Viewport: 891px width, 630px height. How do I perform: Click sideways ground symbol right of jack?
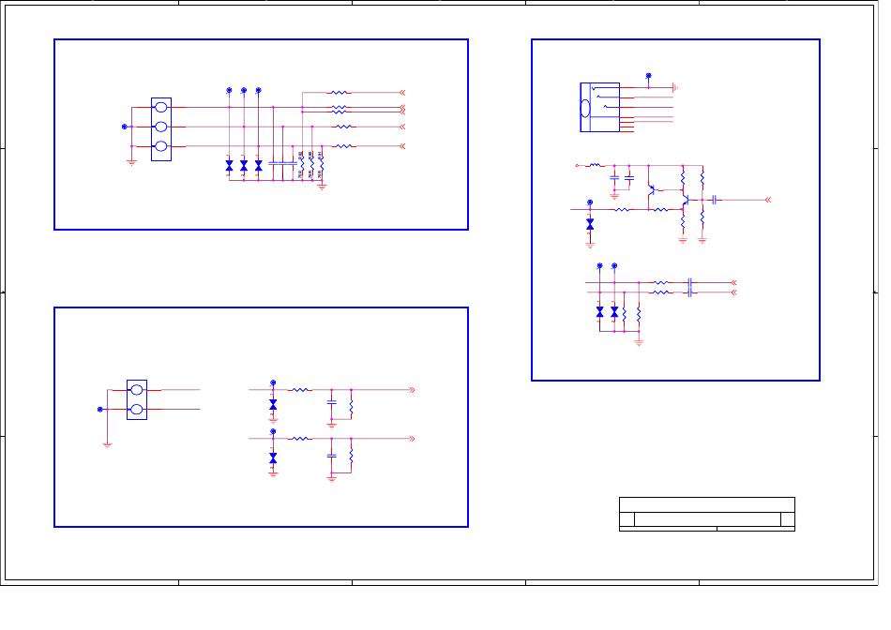point(675,87)
